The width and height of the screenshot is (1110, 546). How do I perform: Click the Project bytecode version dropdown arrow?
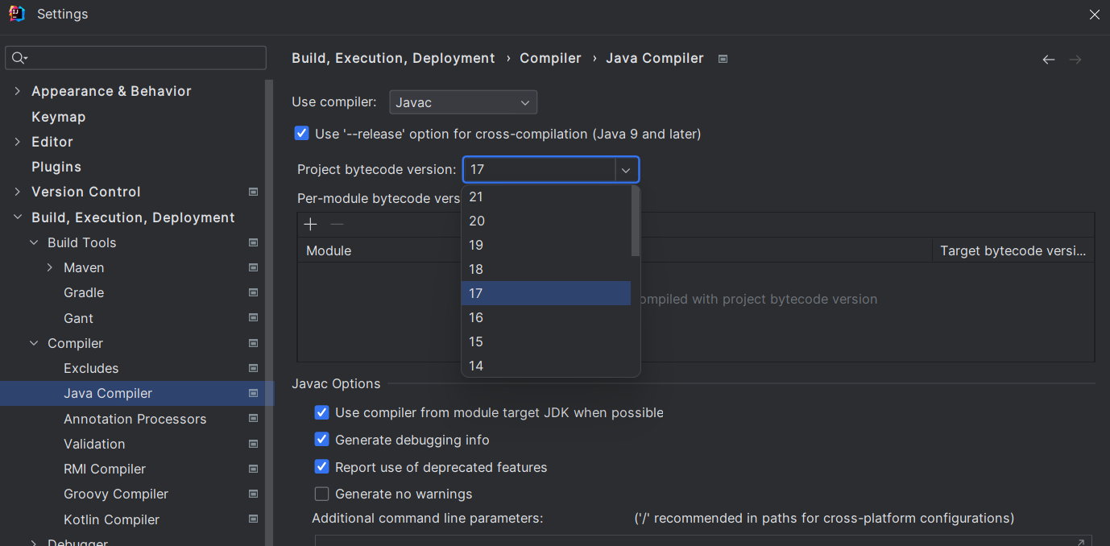(627, 170)
